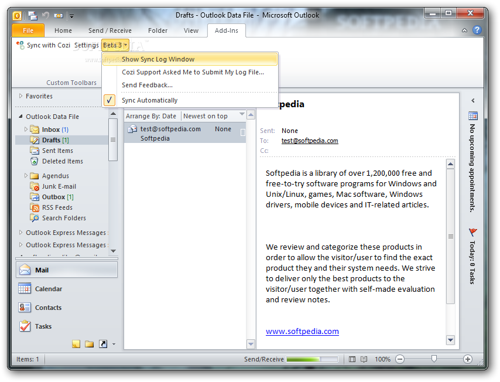Click folder pane scroll down arrow
The height and width of the screenshot is (382, 500).
pyautogui.click(x=113, y=251)
